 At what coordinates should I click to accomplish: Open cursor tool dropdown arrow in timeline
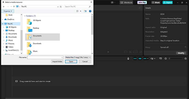click(x=155, y=59)
